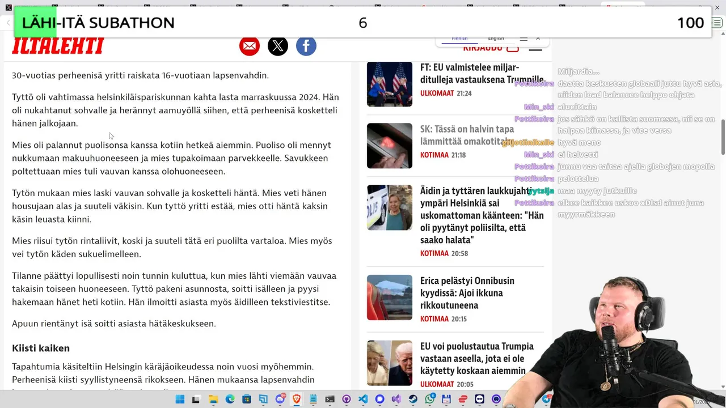Open Discord from taskbar

[280, 399]
